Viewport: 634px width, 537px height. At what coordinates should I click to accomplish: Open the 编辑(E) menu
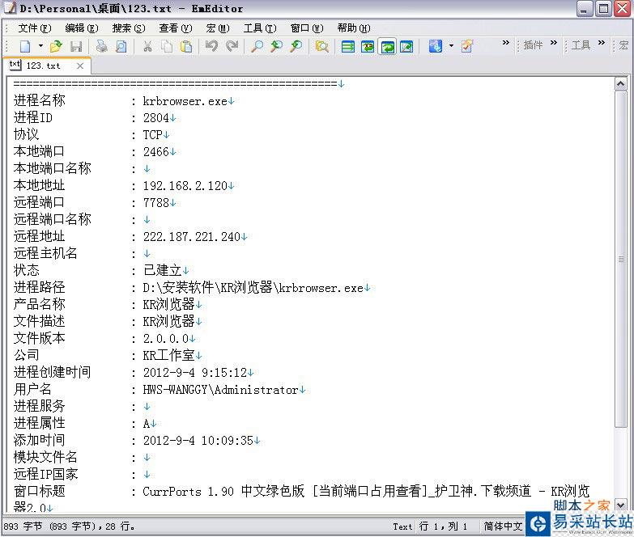[82, 28]
